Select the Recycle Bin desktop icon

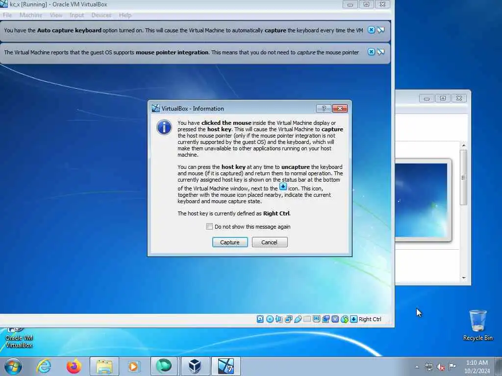click(x=477, y=325)
